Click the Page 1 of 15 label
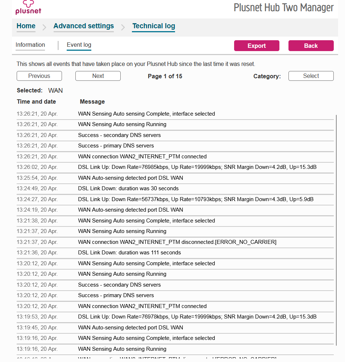Screen dimensions: 345x362 [165, 76]
